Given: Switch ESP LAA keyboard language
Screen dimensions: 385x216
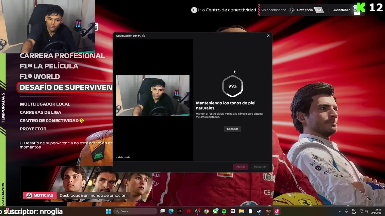Looking at the screenshot, I should (354, 211).
